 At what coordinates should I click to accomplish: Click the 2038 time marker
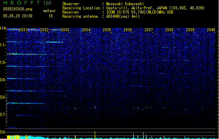169,30
